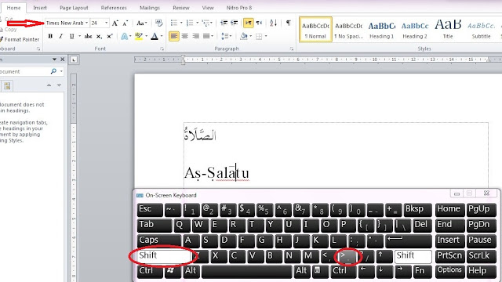Open References tab
Image resolution: width=502 pixels, height=282 pixels.
pyautogui.click(x=114, y=8)
